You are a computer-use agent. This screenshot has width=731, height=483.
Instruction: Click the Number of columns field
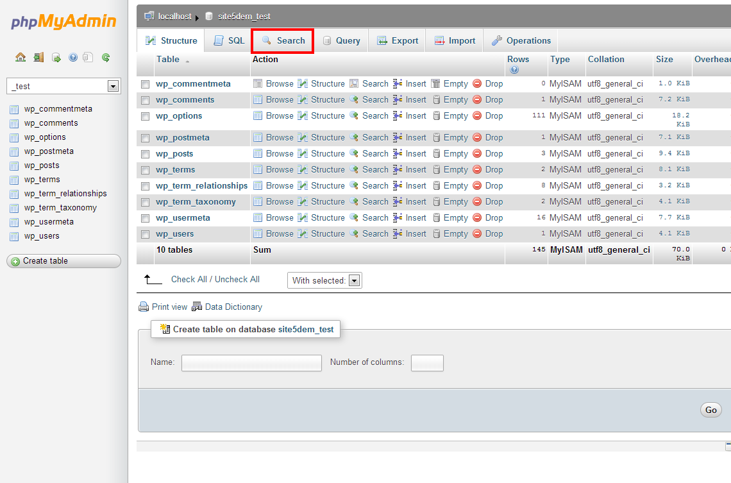tap(427, 362)
